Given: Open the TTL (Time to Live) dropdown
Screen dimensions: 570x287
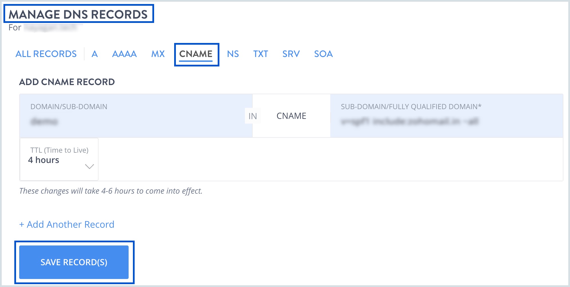Looking at the screenshot, I should pyautogui.click(x=59, y=160).
